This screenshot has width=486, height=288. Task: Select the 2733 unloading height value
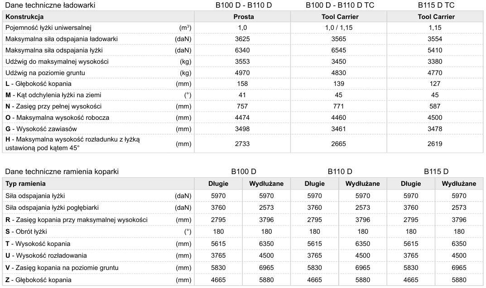coord(243,144)
